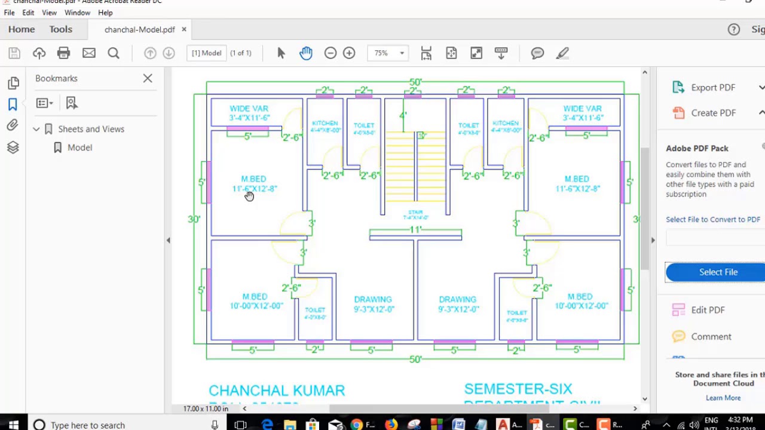Screen dimensions: 765x430
Task: Collapse Sheets and Views bookmark
Action: point(36,129)
